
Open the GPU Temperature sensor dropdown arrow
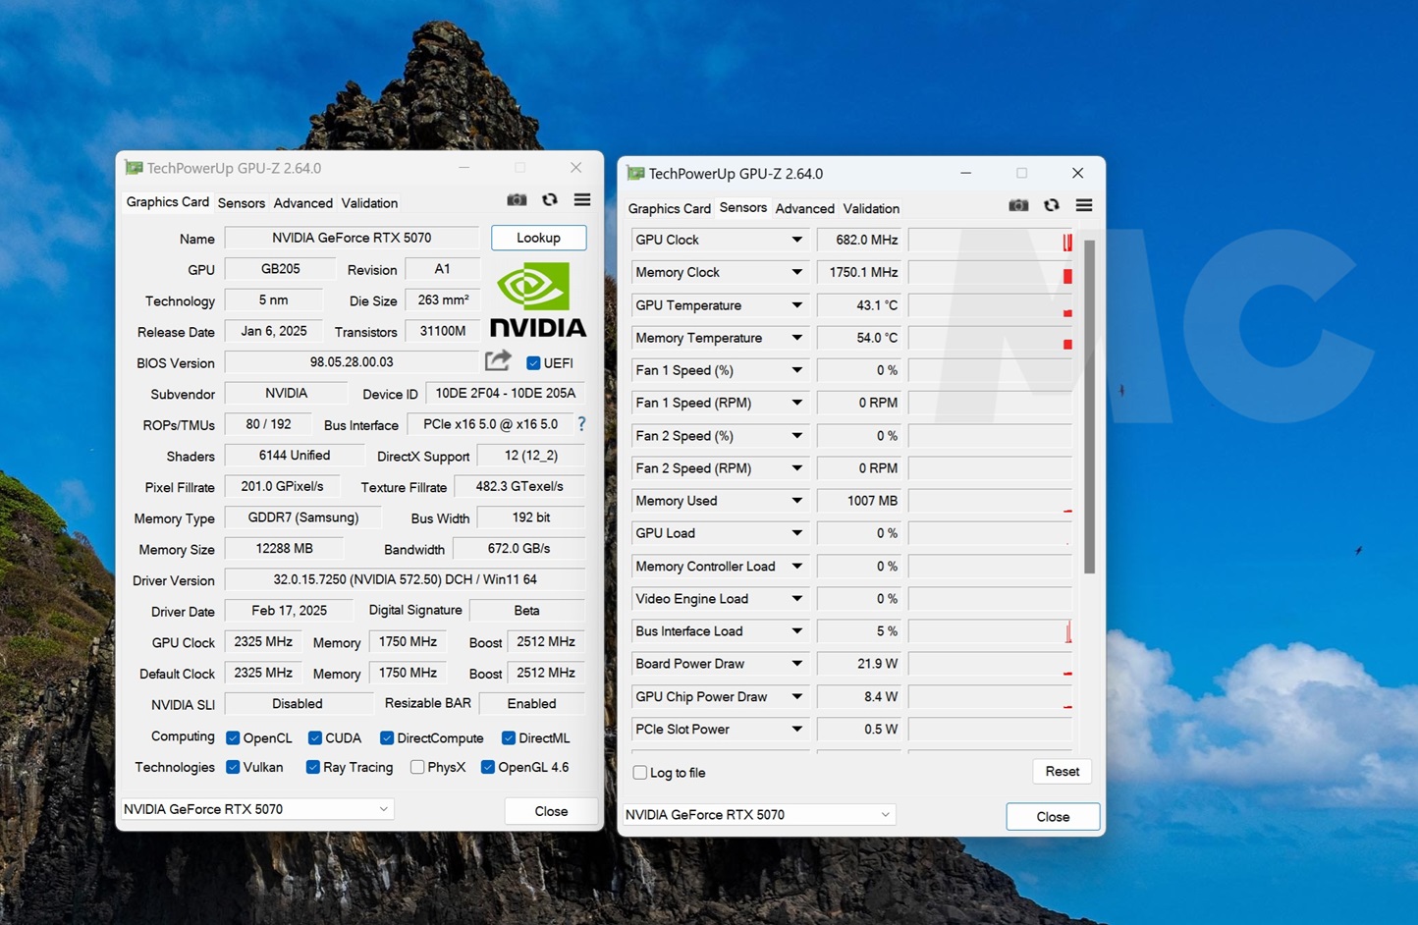[797, 305]
